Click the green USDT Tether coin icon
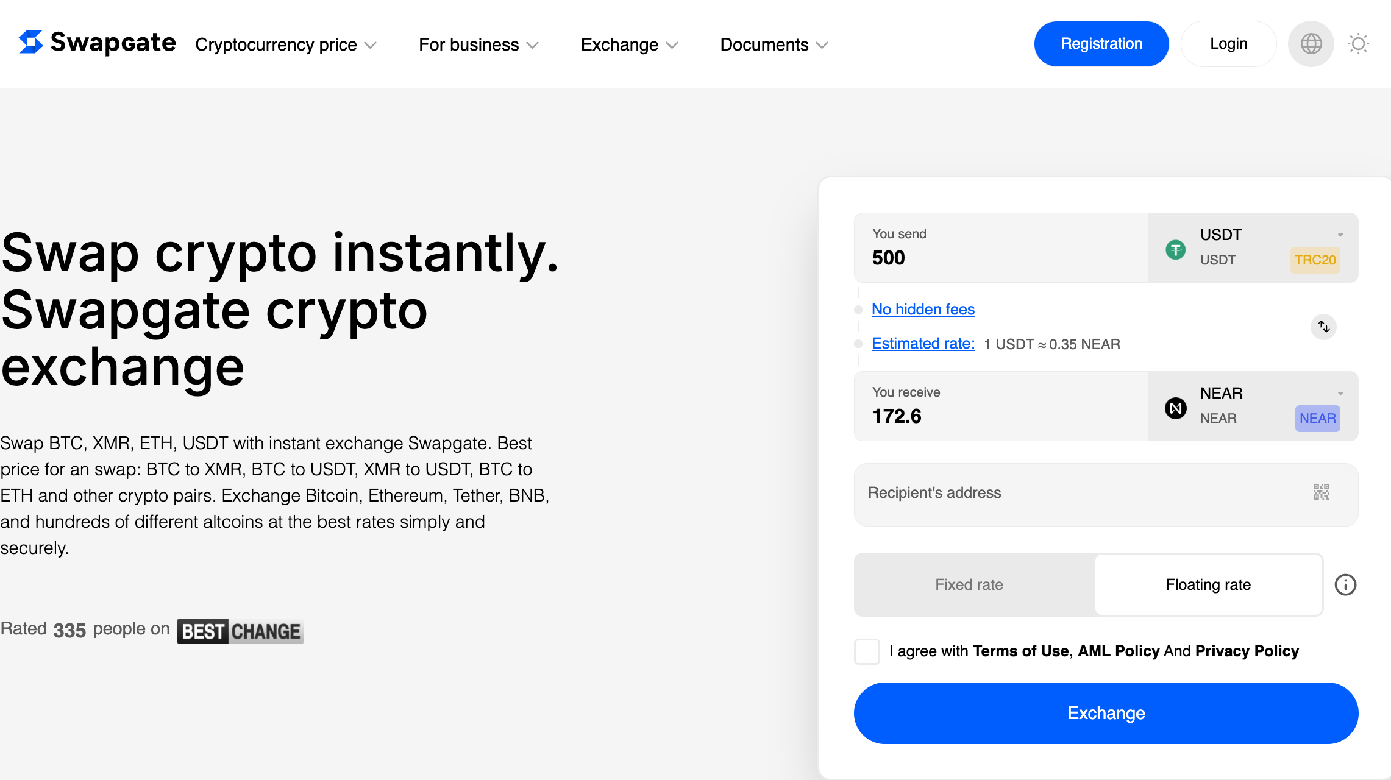Image resolution: width=1391 pixels, height=780 pixels. 1175,249
